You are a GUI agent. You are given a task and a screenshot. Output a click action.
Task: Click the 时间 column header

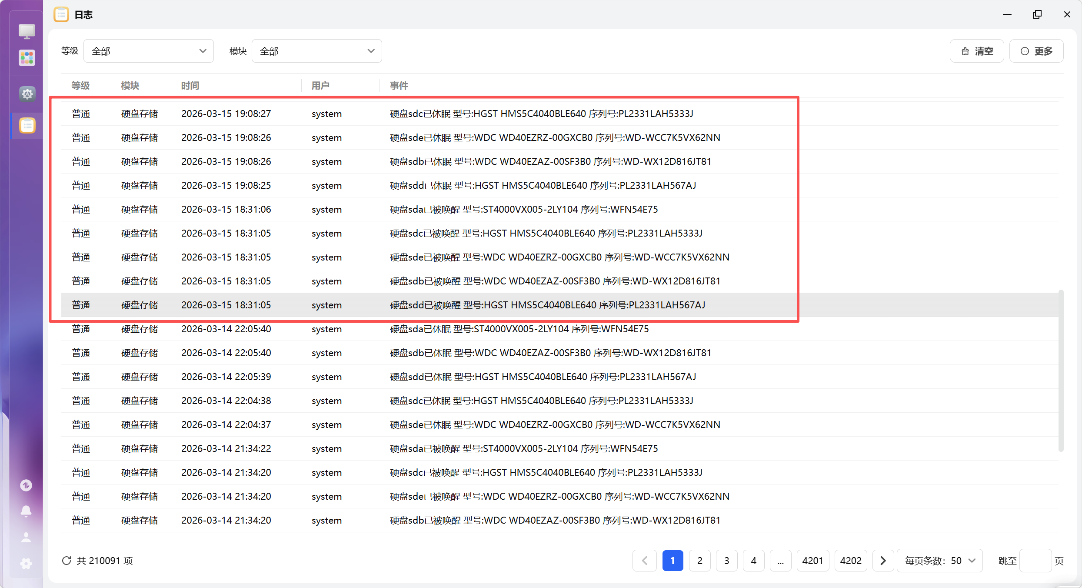190,86
